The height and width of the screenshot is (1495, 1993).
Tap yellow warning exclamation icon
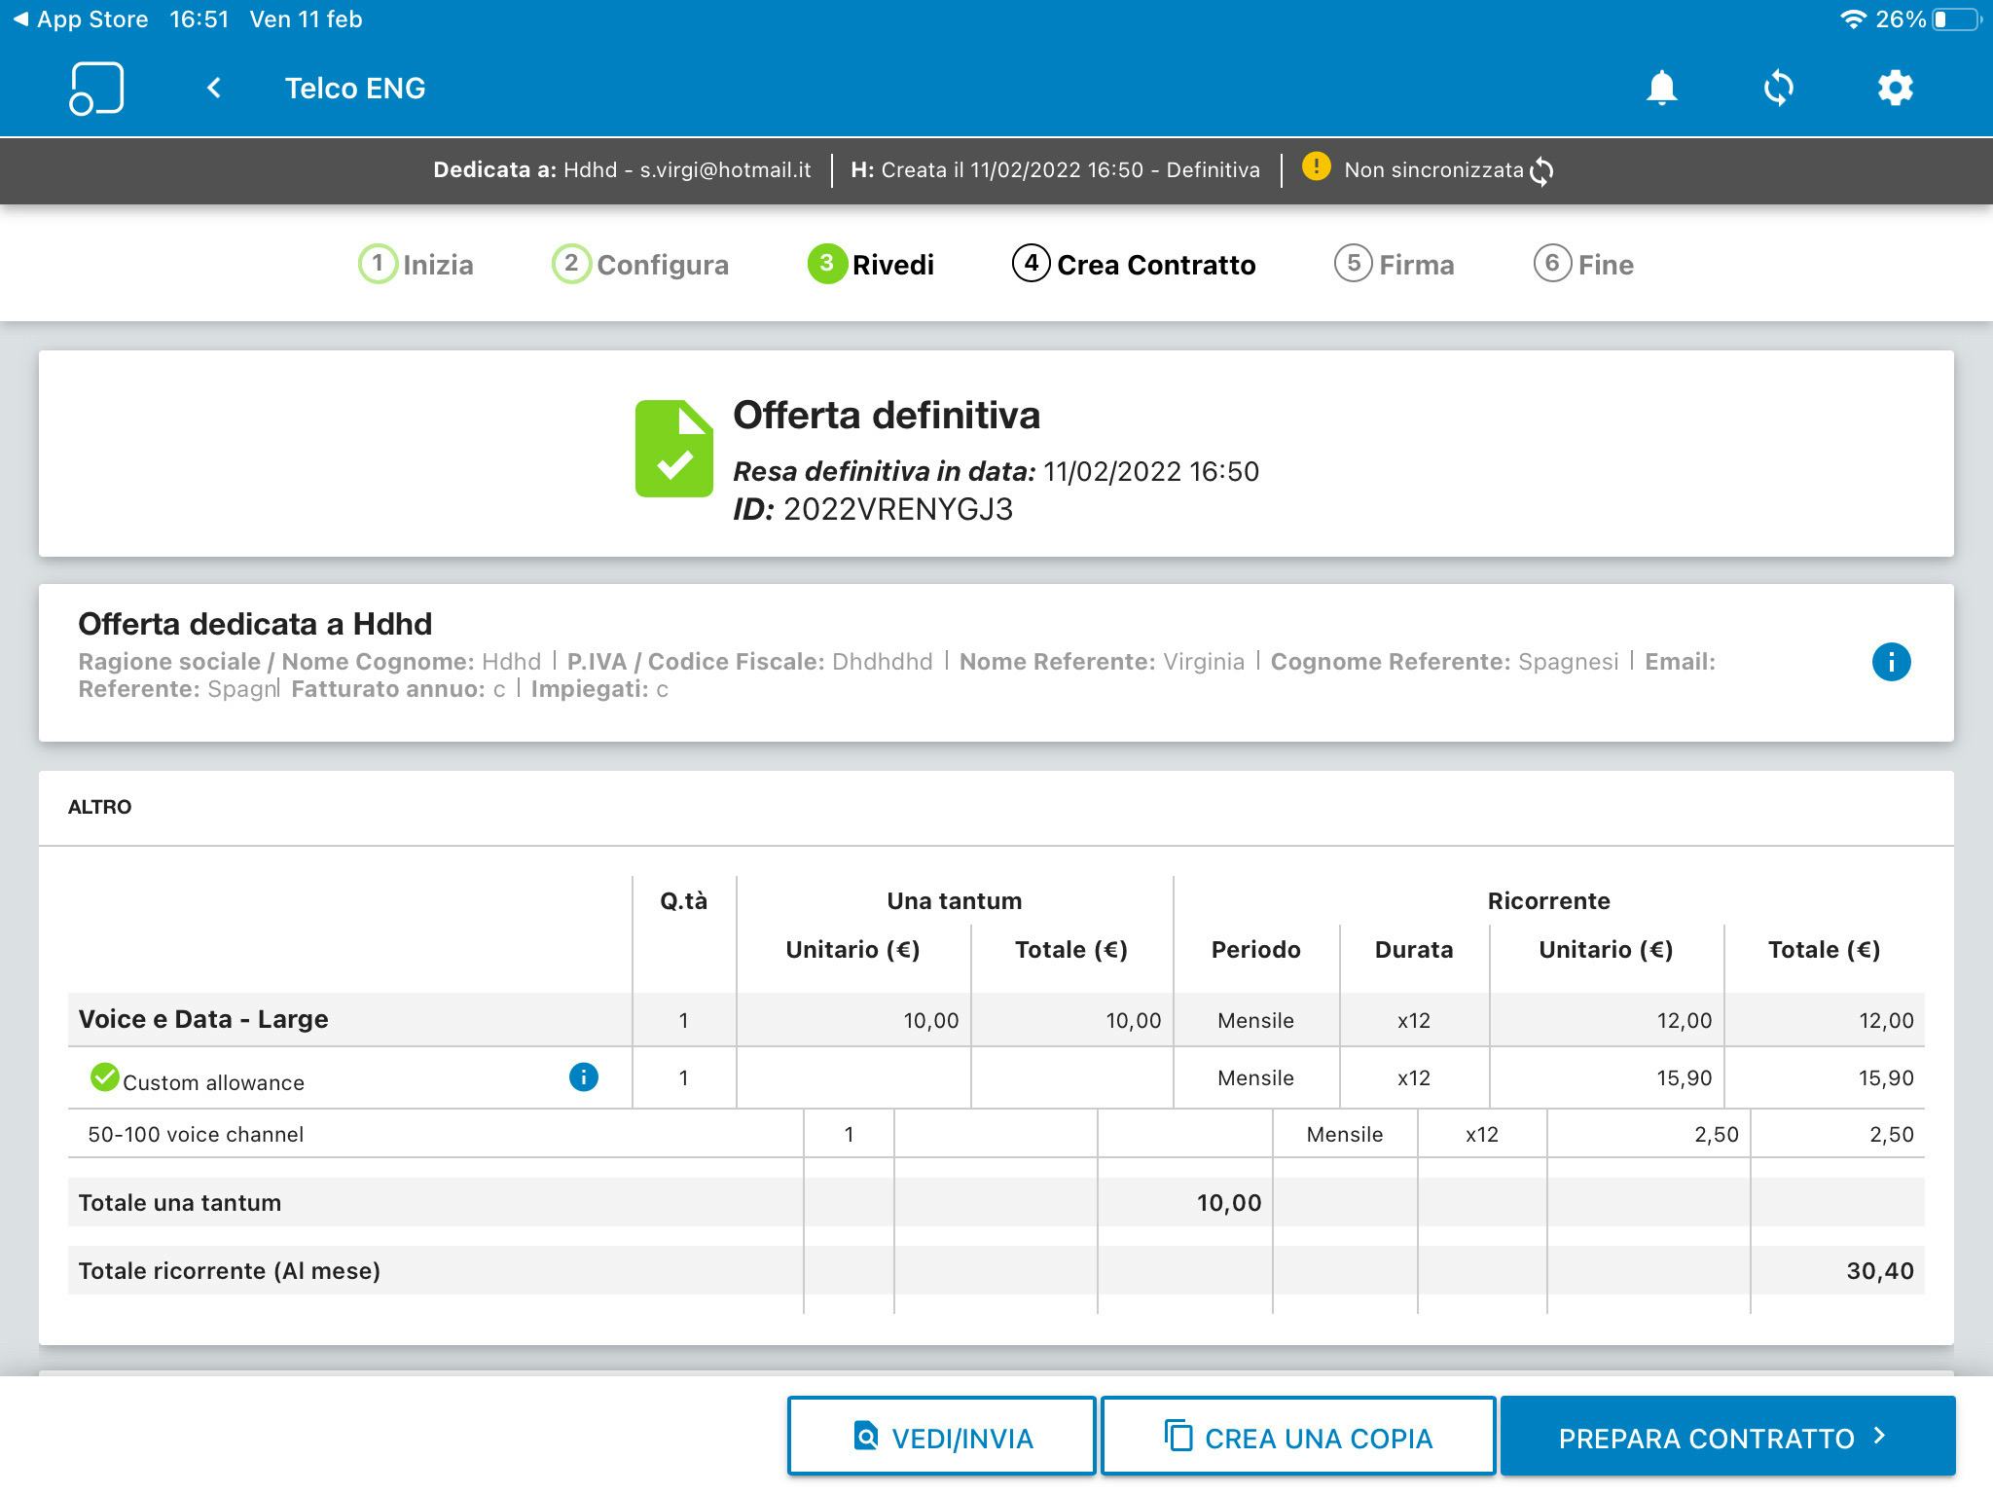click(x=1316, y=166)
